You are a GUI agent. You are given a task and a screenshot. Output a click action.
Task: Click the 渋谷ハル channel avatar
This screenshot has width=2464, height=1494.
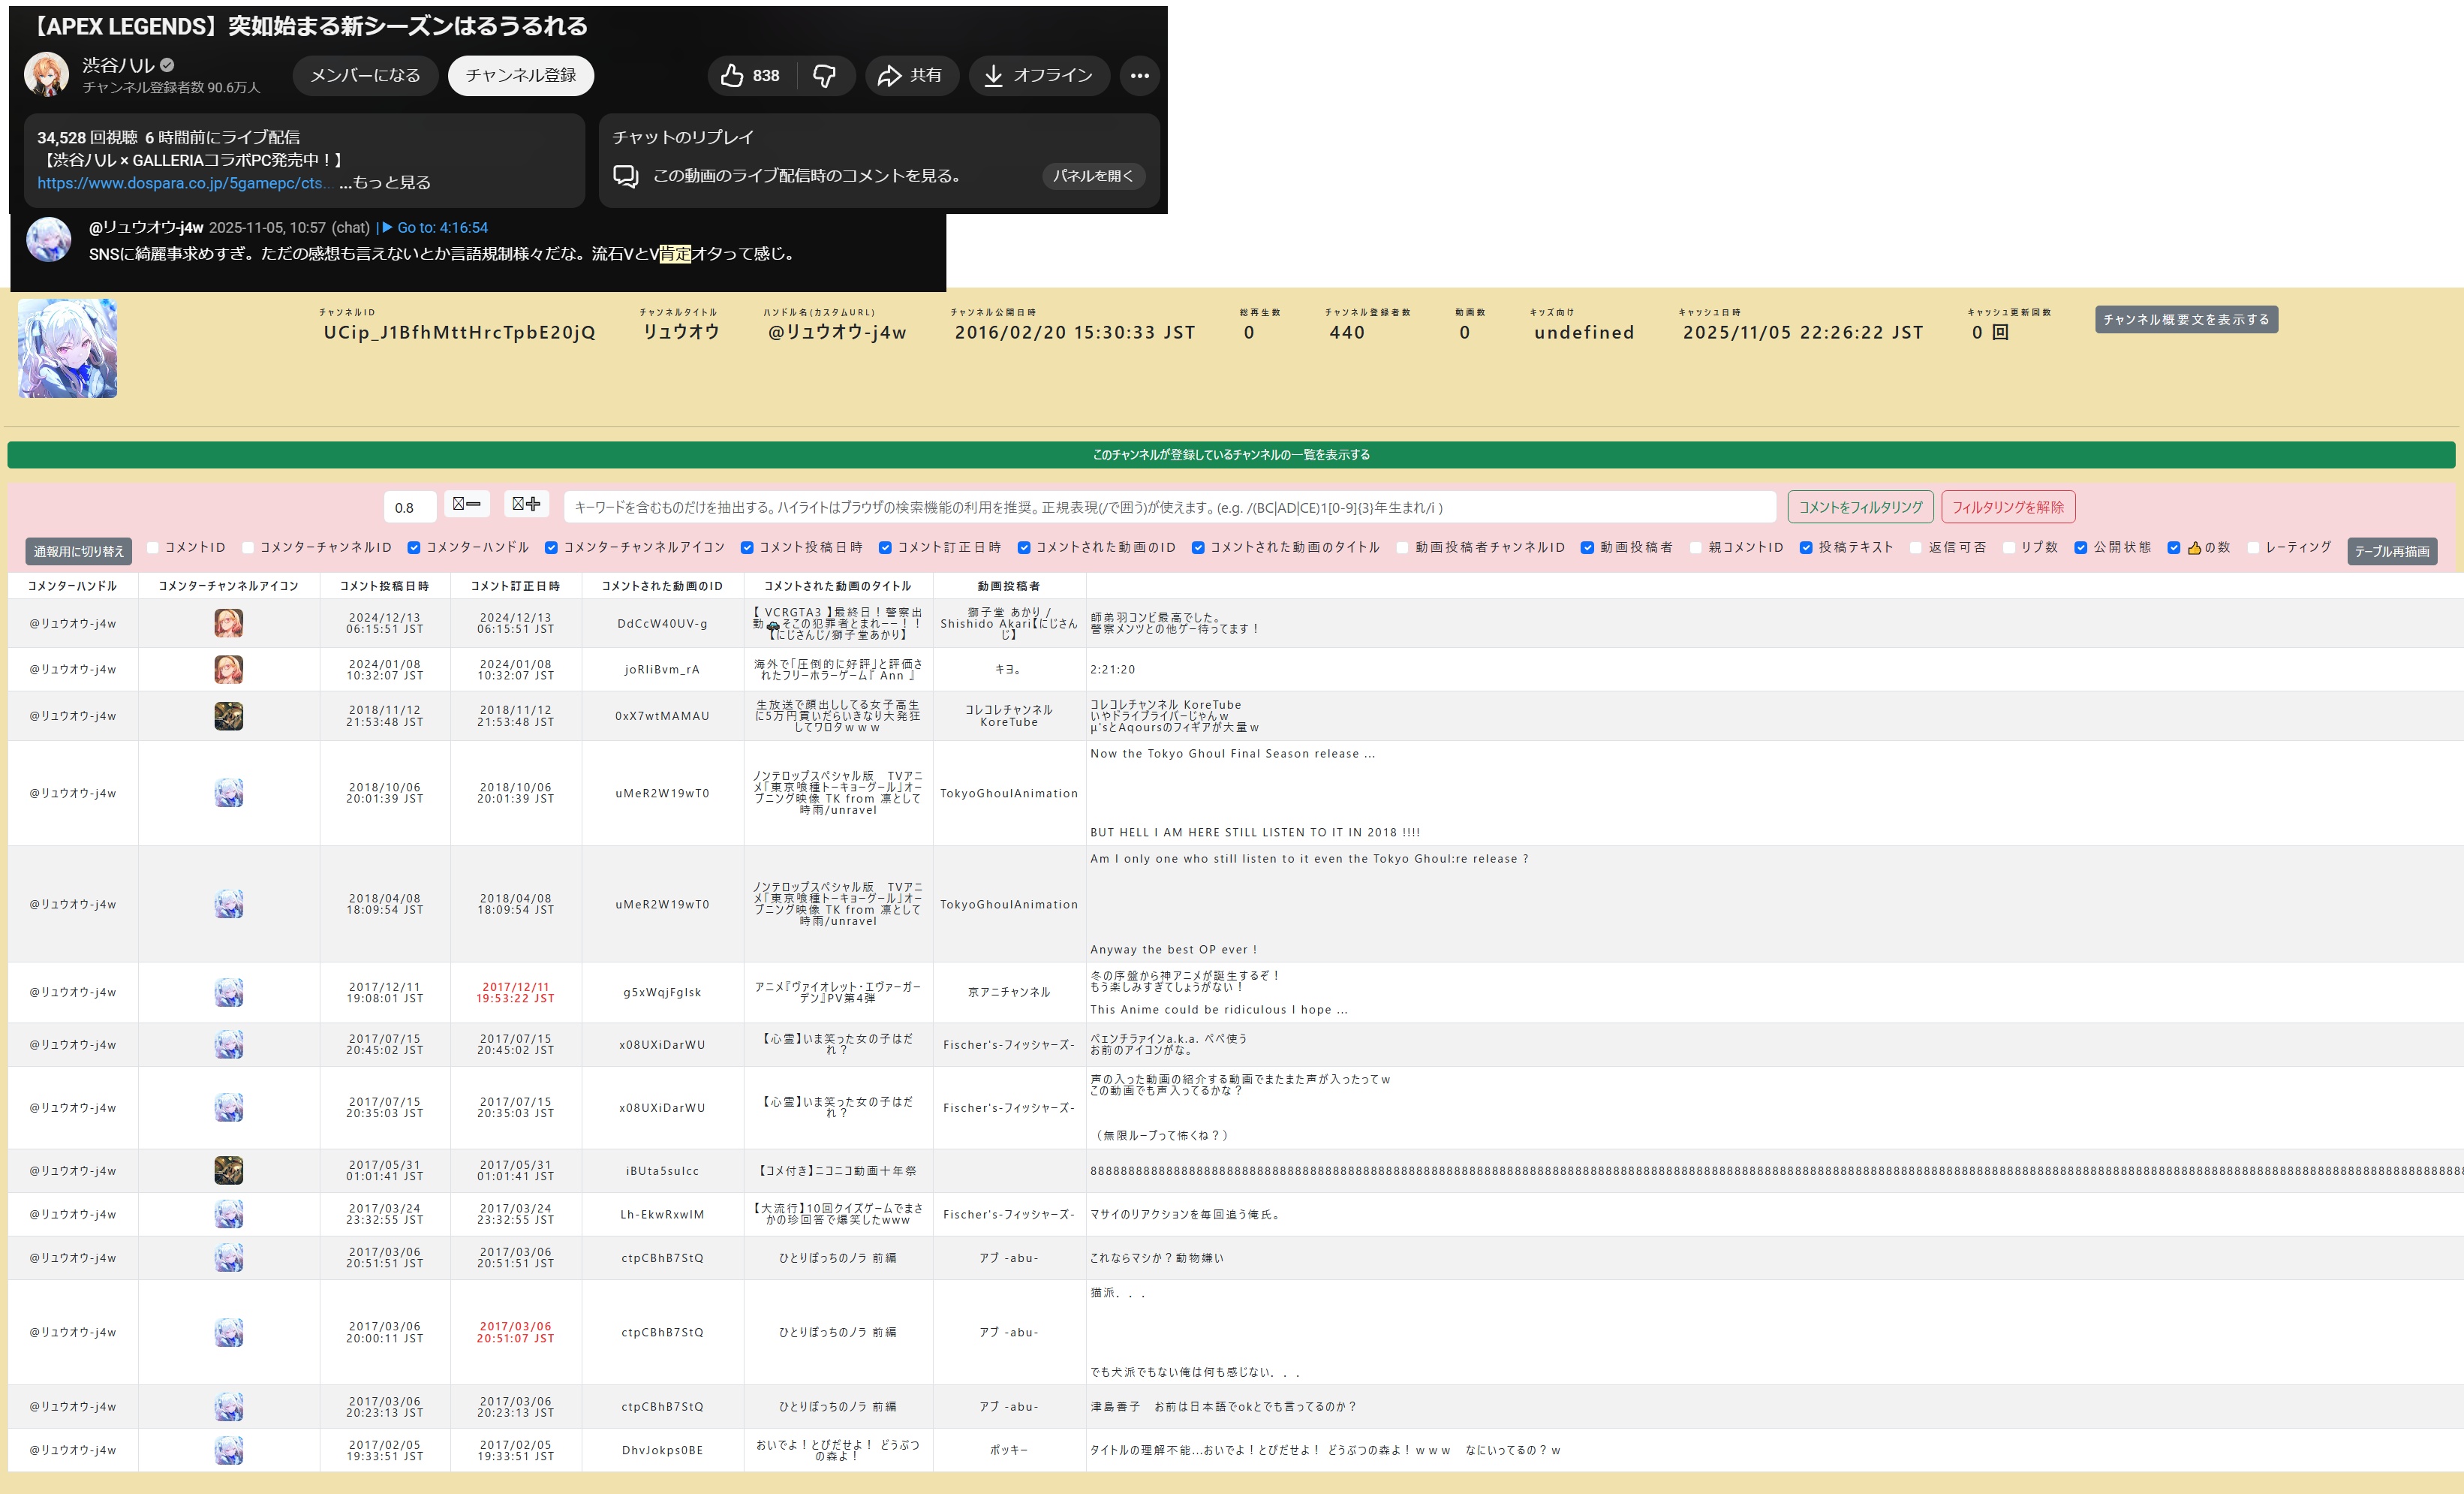pyautogui.click(x=47, y=75)
